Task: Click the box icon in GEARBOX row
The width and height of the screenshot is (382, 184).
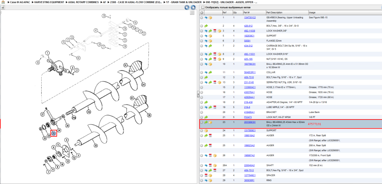Action: pos(210,18)
